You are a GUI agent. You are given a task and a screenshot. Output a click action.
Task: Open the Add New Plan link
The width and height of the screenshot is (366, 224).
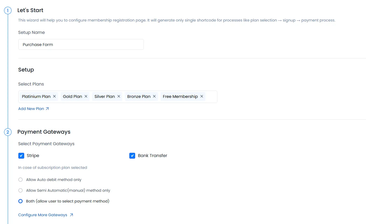coord(31,108)
